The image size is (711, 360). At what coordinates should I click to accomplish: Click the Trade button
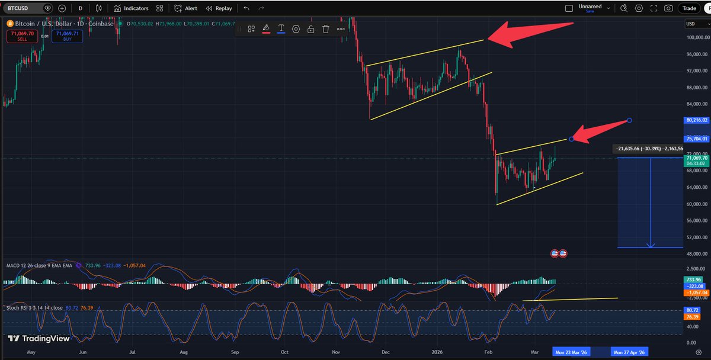(x=689, y=8)
